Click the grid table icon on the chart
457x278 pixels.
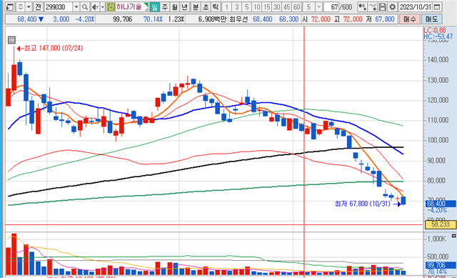(x=11, y=40)
